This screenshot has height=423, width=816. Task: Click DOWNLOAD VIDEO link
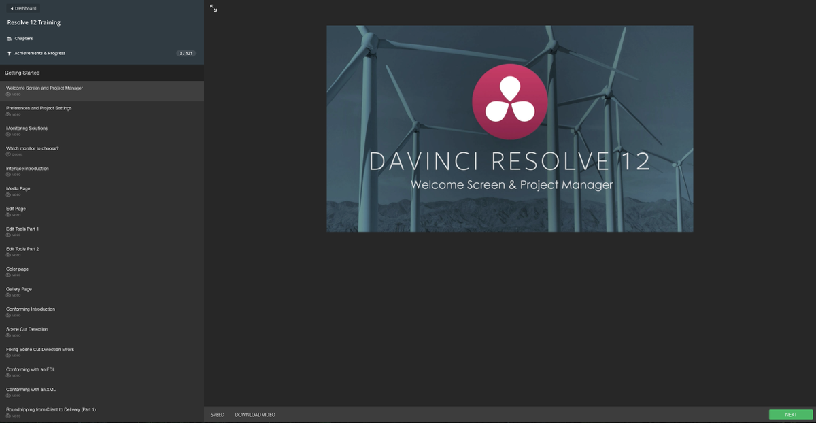click(x=255, y=415)
